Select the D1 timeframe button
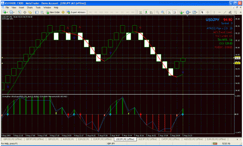 tap(122, 12)
